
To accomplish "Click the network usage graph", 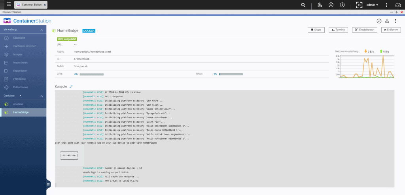I will pos(367,66).
